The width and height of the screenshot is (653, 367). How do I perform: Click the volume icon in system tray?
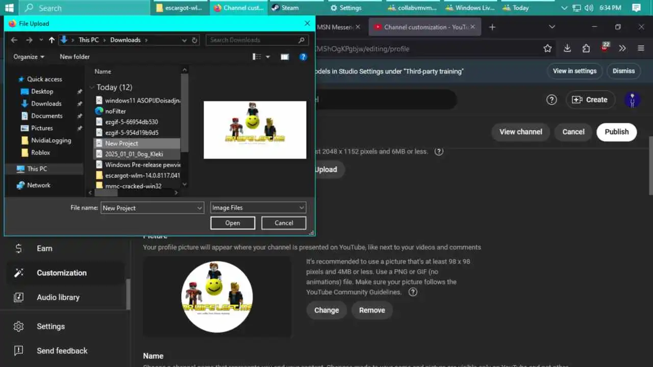589,8
